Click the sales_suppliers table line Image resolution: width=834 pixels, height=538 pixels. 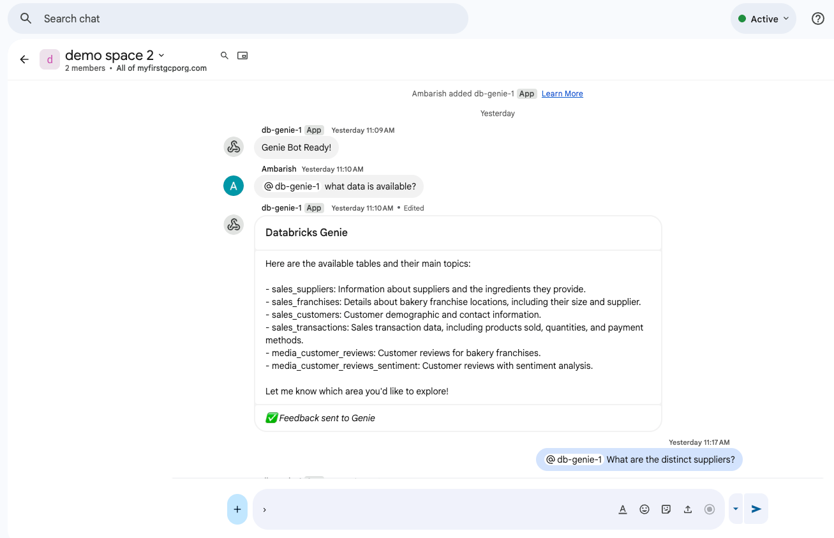coord(426,289)
